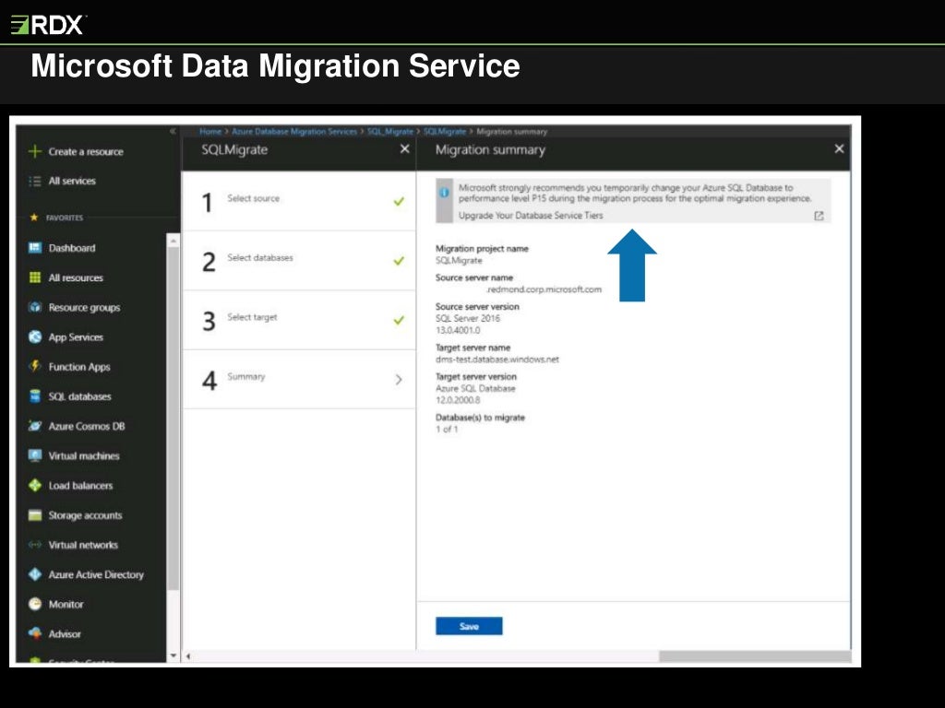Image resolution: width=945 pixels, height=708 pixels.
Task: Click the left arrow of horizontal scrollbar
Action: [x=188, y=656]
